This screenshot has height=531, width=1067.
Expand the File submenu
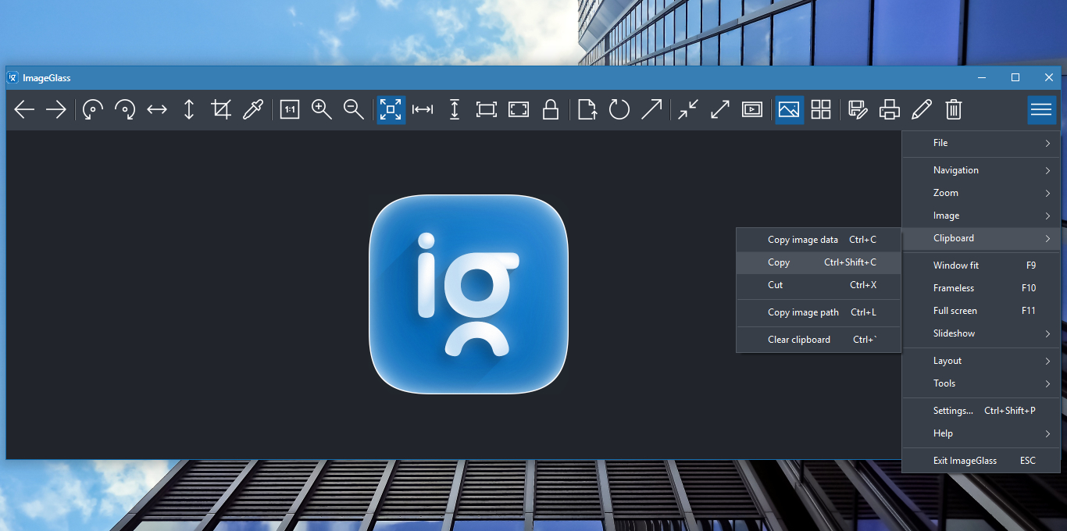[981, 143]
